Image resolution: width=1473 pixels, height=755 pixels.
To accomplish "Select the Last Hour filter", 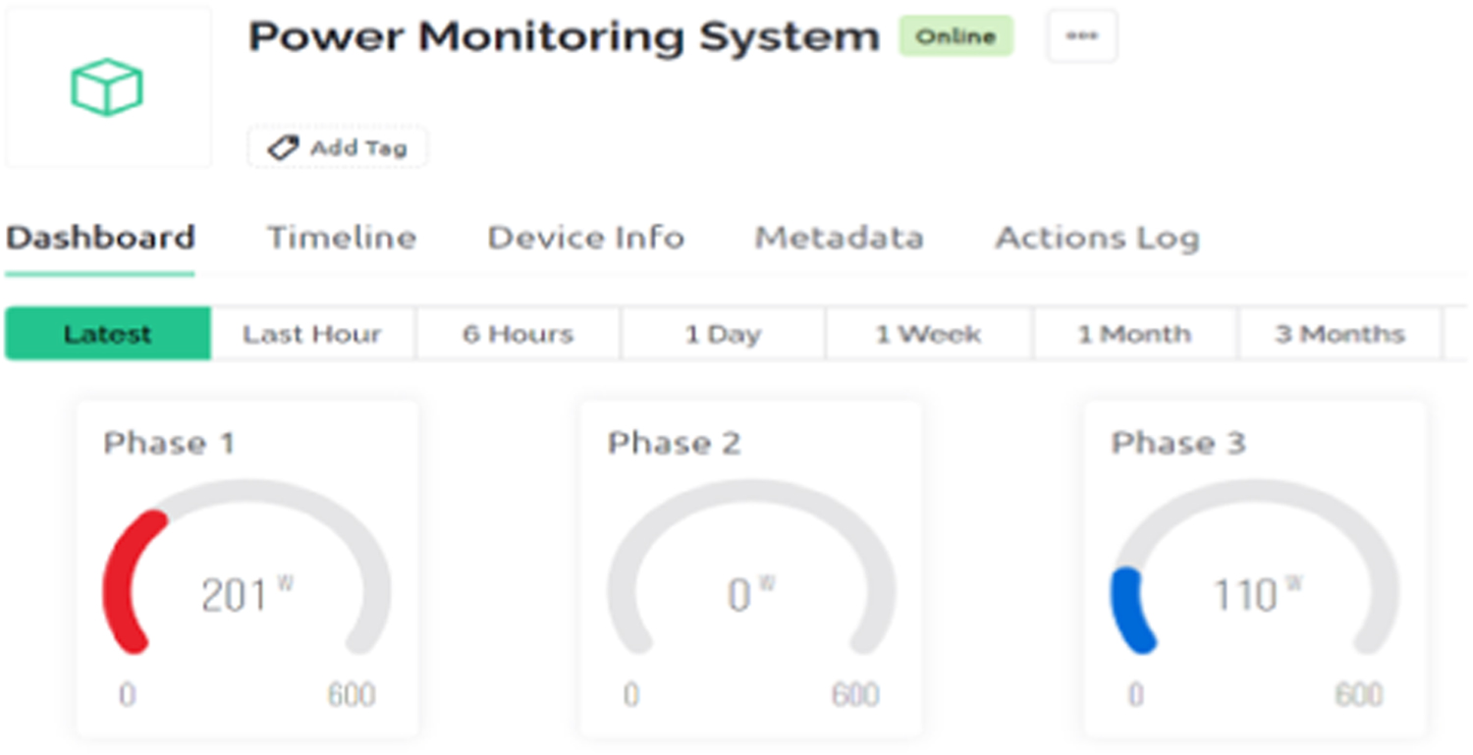I will [x=311, y=334].
